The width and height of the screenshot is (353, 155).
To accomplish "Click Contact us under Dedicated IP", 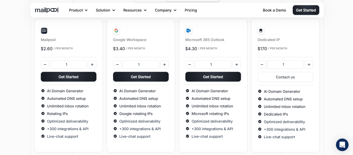I will [x=285, y=77].
